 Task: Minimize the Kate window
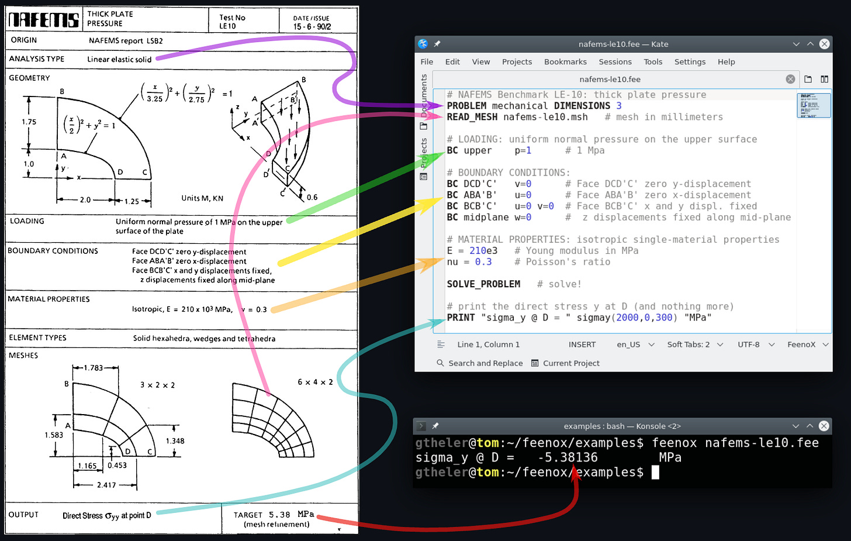tap(796, 44)
